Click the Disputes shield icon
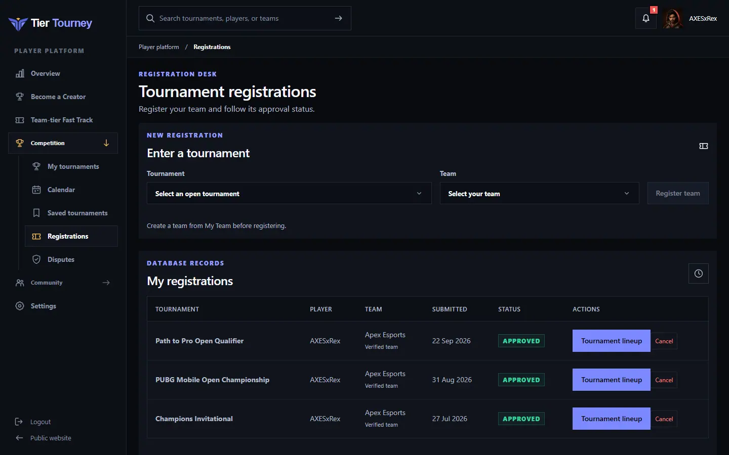 [x=36, y=259]
